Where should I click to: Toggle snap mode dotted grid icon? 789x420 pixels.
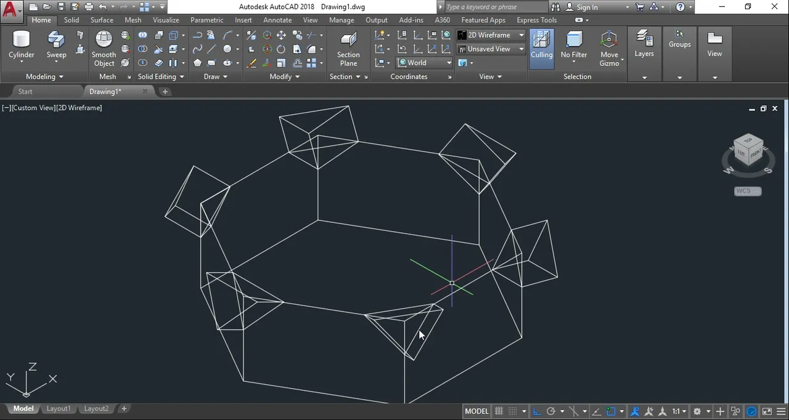tap(513, 411)
